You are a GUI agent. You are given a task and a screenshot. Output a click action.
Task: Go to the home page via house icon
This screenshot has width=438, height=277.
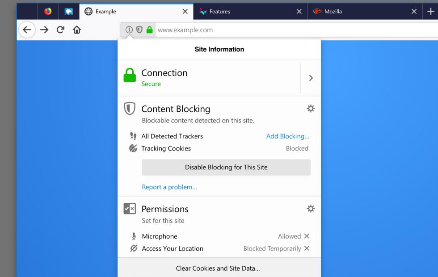tap(77, 29)
